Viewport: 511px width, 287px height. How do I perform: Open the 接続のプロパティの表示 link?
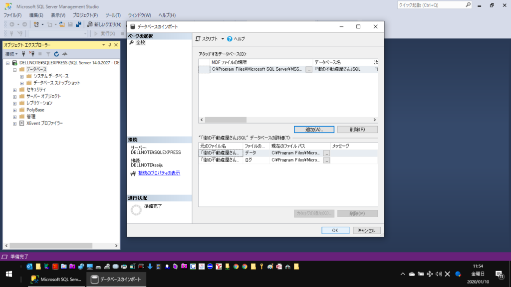coord(159,173)
